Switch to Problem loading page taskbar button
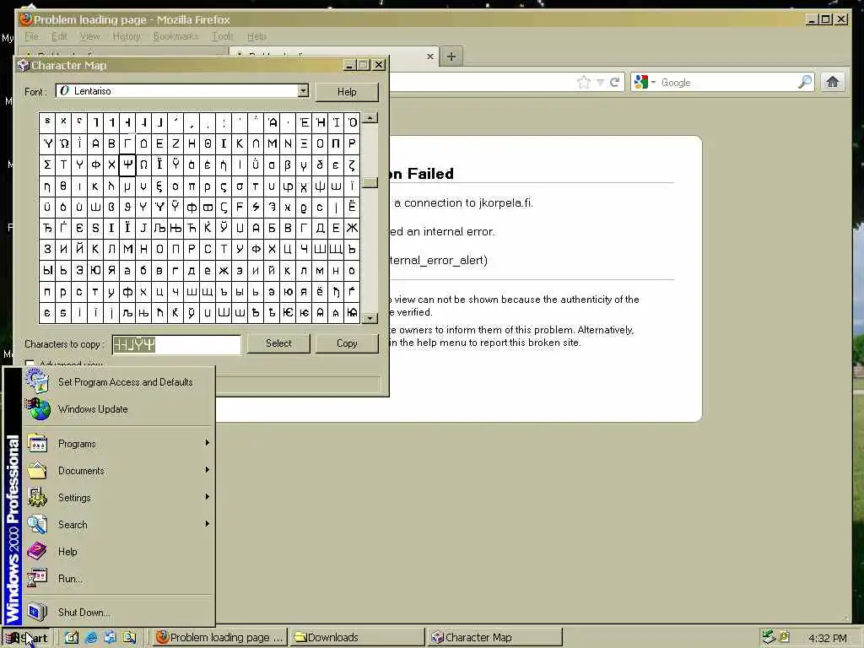 point(220,638)
